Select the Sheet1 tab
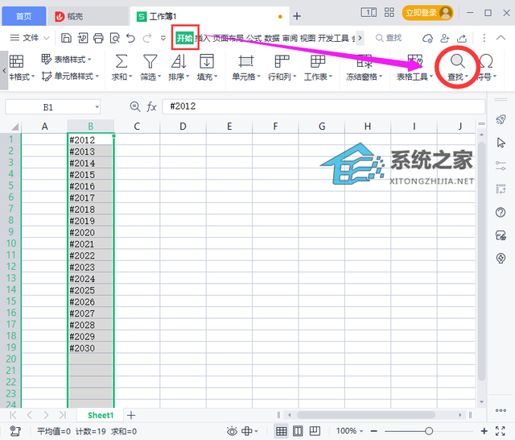The height and width of the screenshot is (440, 515). point(101,415)
